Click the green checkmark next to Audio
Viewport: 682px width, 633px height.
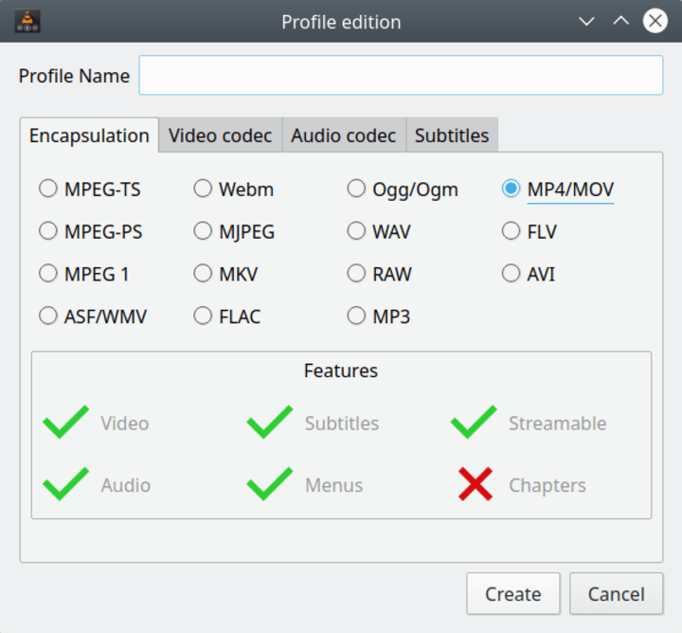coord(65,484)
